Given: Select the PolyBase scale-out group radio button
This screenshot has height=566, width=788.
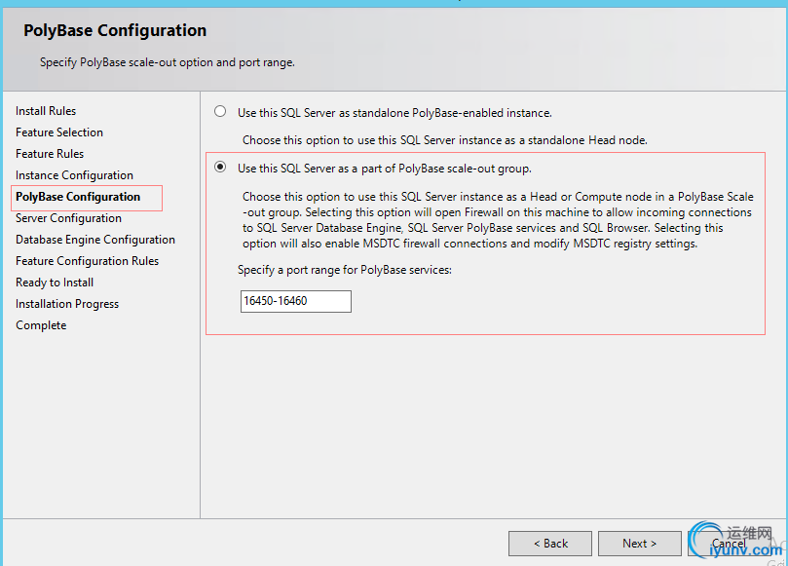Looking at the screenshot, I should coord(220,167).
